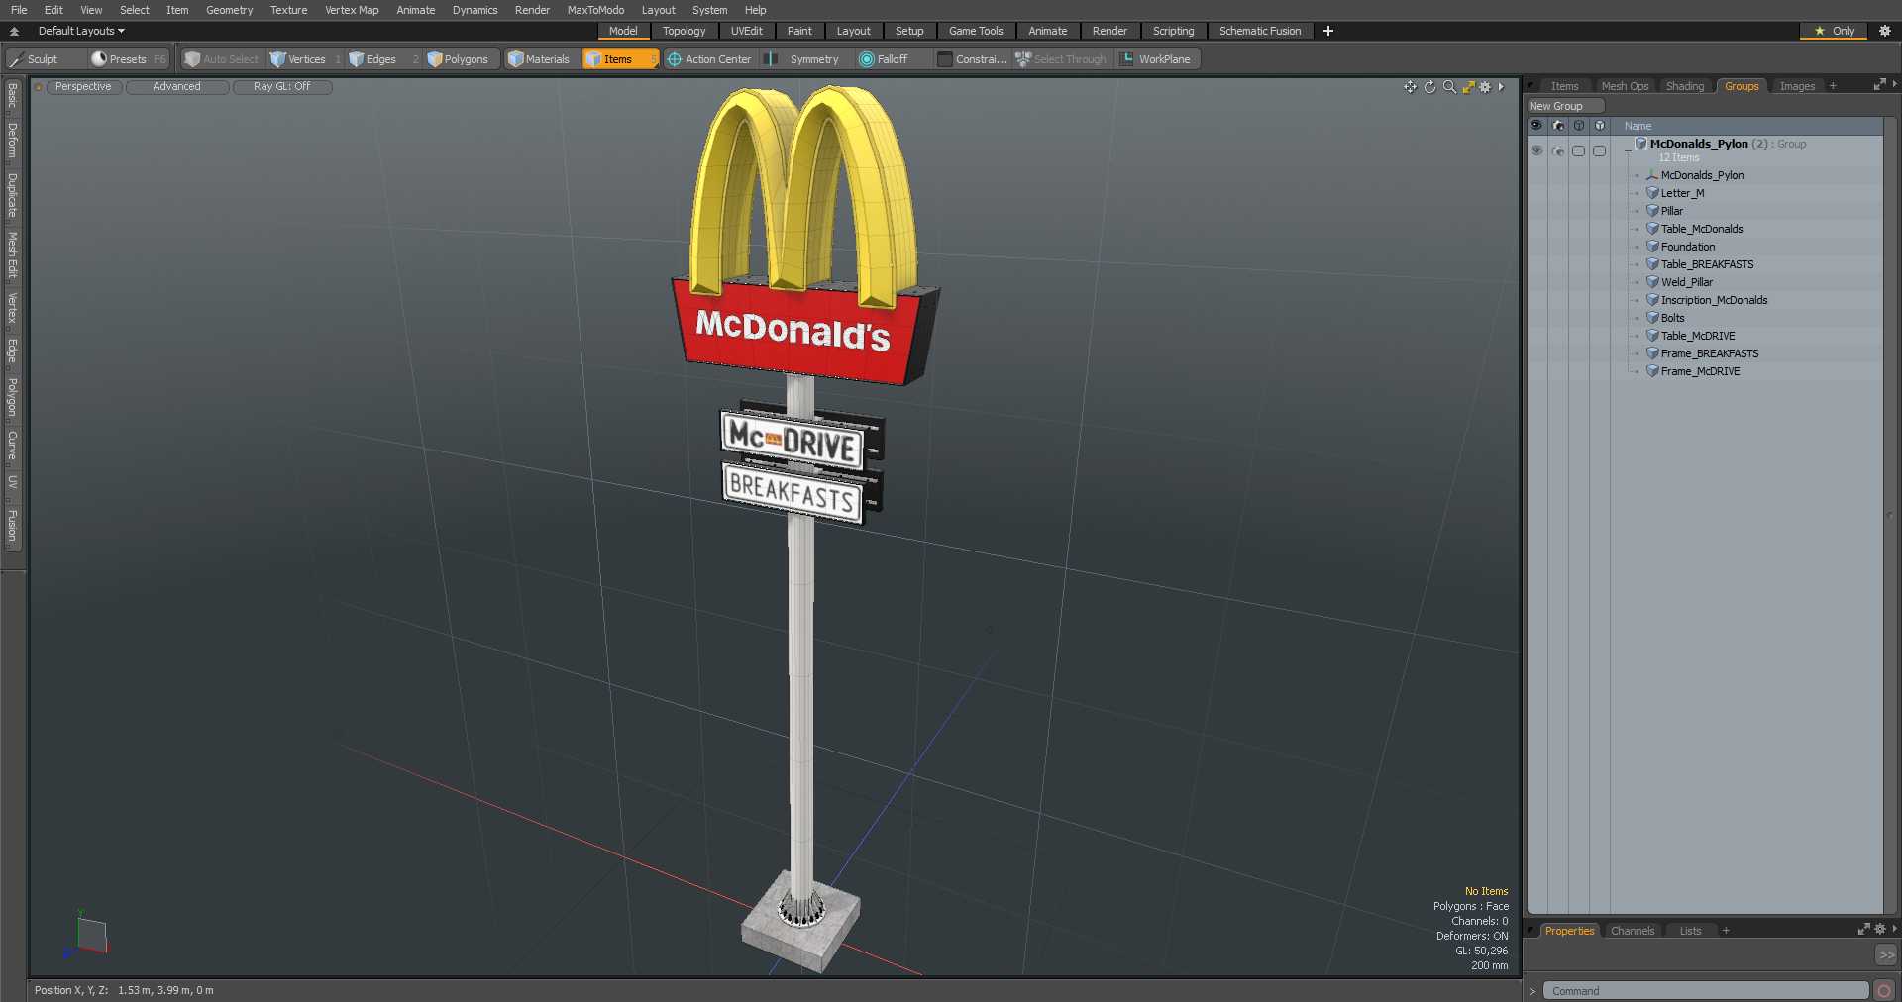Open the Ray GL: Off dropdown

[x=281, y=87]
